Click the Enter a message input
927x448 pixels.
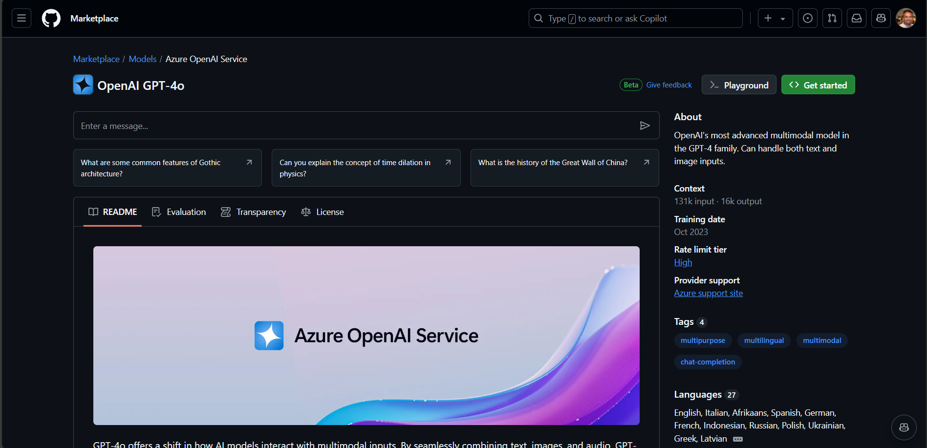click(x=366, y=126)
